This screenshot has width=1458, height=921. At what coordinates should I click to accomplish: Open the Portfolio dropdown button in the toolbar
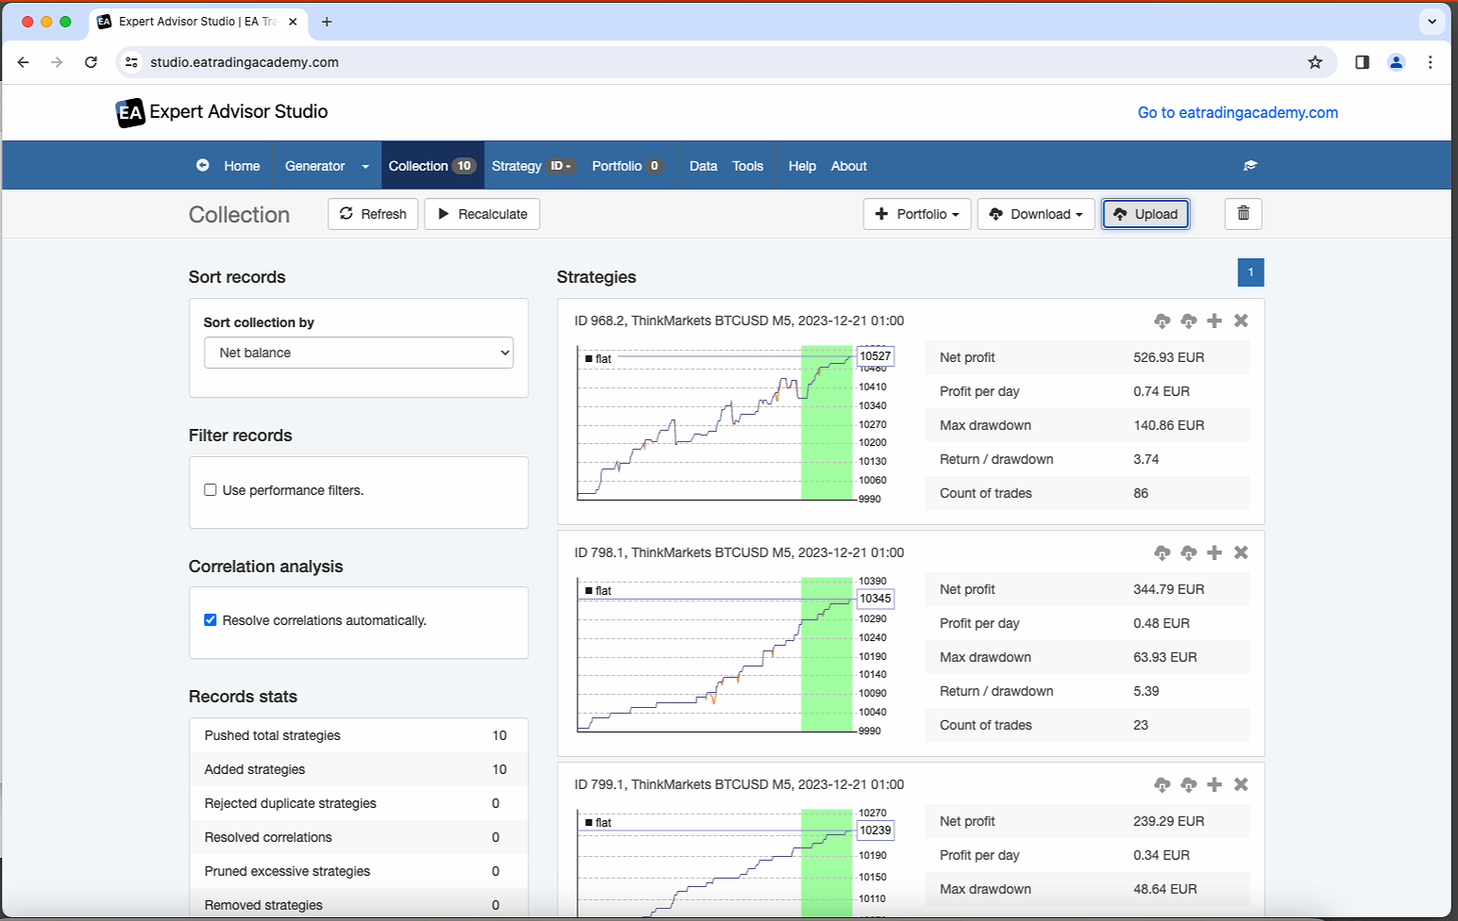tap(917, 214)
